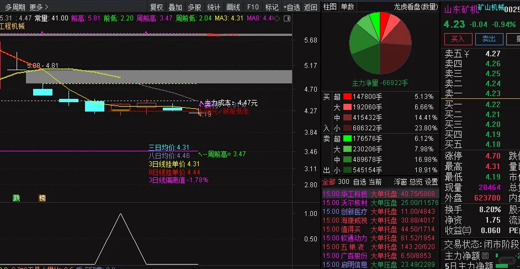Click the fund flow pie chart
This screenshot has width=520, height=269.
[380, 43]
